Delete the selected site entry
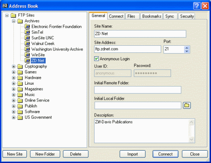The width and height of the screenshot is (211, 163). [x=76, y=154]
